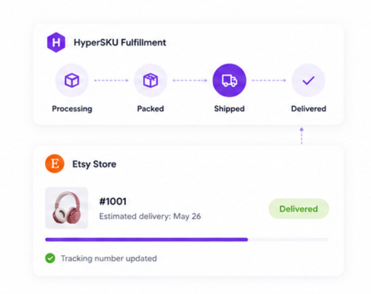This screenshot has height=294, width=371.
Task: Select the Delivered step label
Action: [x=309, y=109]
